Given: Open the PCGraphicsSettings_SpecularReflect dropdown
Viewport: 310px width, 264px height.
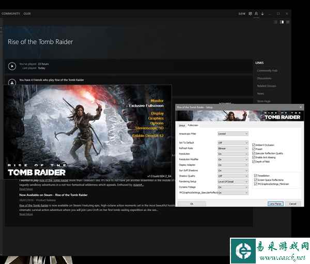Looking at the screenshot, I should coord(233,193).
